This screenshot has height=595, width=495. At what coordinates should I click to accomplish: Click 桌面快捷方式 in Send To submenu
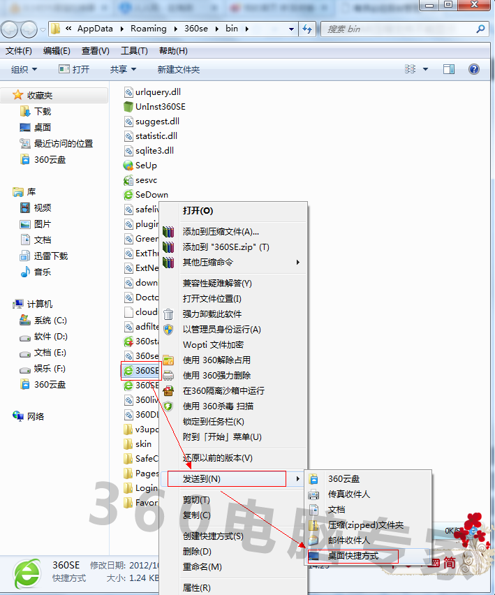coord(353,556)
